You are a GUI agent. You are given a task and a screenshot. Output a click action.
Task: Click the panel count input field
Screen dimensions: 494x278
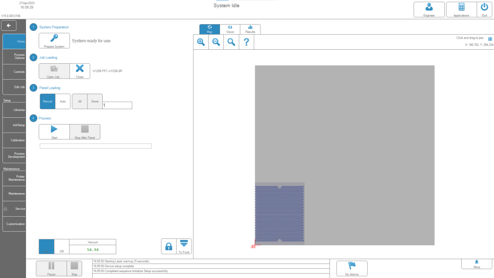(x=117, y=105)
